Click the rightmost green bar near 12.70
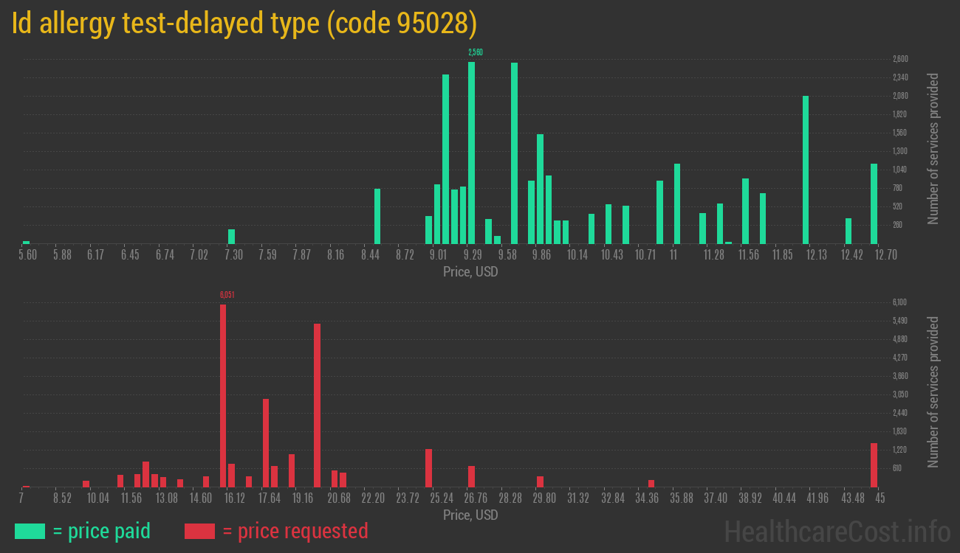The height and width of the screenshot is (553, 960). 874,204
